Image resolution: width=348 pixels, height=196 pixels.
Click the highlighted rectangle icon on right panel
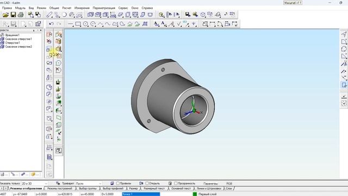click(x=344, y=85)
